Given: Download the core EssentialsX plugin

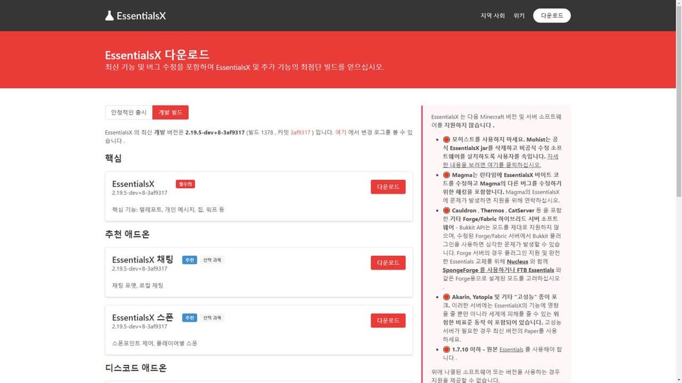Looking at the screenshot, I should point(388,187).
